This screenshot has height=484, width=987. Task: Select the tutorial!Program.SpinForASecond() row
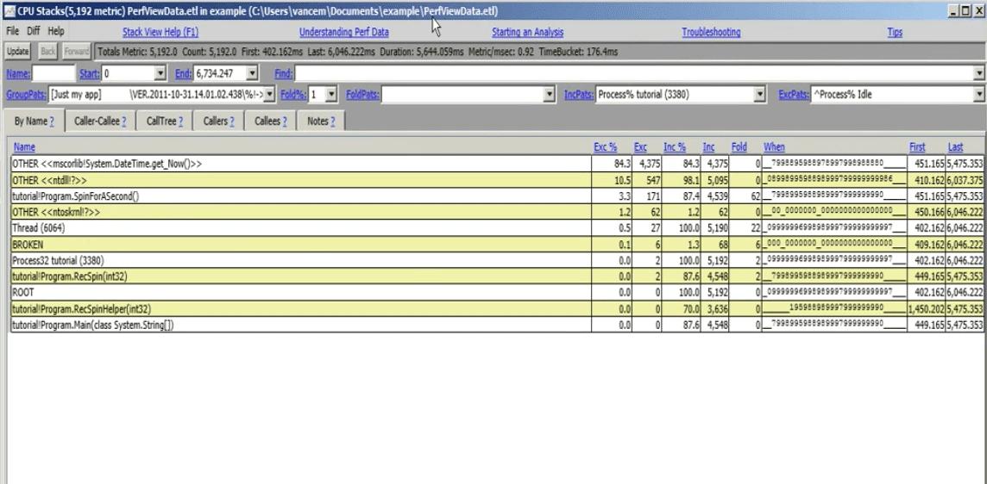497,196
